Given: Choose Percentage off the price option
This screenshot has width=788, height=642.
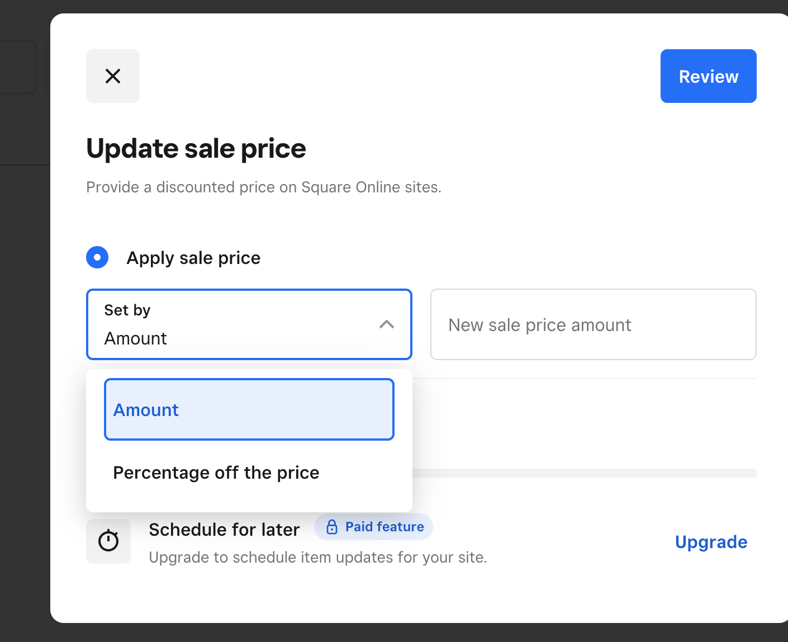Looking at the screenshot, I should pos(216,473).
